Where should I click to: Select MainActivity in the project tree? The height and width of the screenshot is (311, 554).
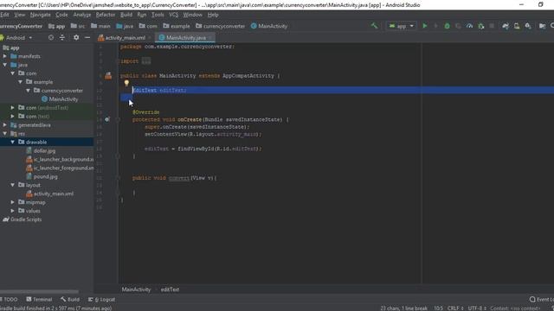click(x=60, y=99)
